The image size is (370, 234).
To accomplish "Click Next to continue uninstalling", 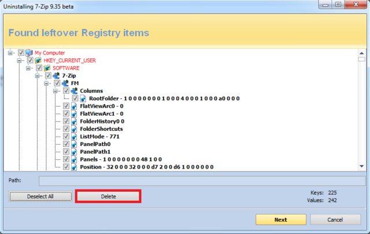I will click(281, 220).
